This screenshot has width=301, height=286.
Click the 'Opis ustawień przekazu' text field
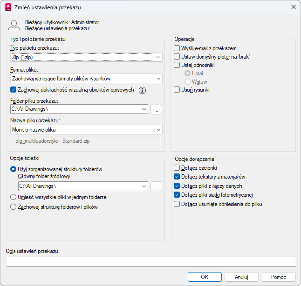point(151,261)
